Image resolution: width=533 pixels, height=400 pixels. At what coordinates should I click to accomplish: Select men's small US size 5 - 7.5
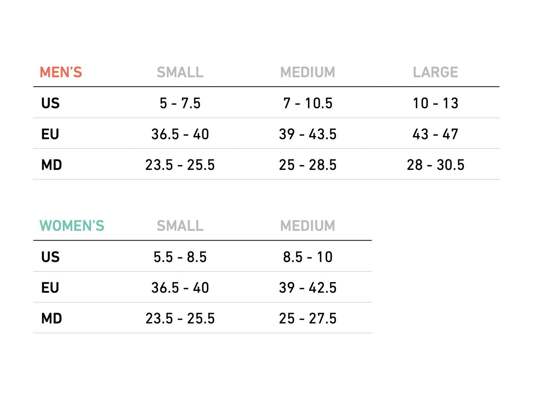coord(180,103)
